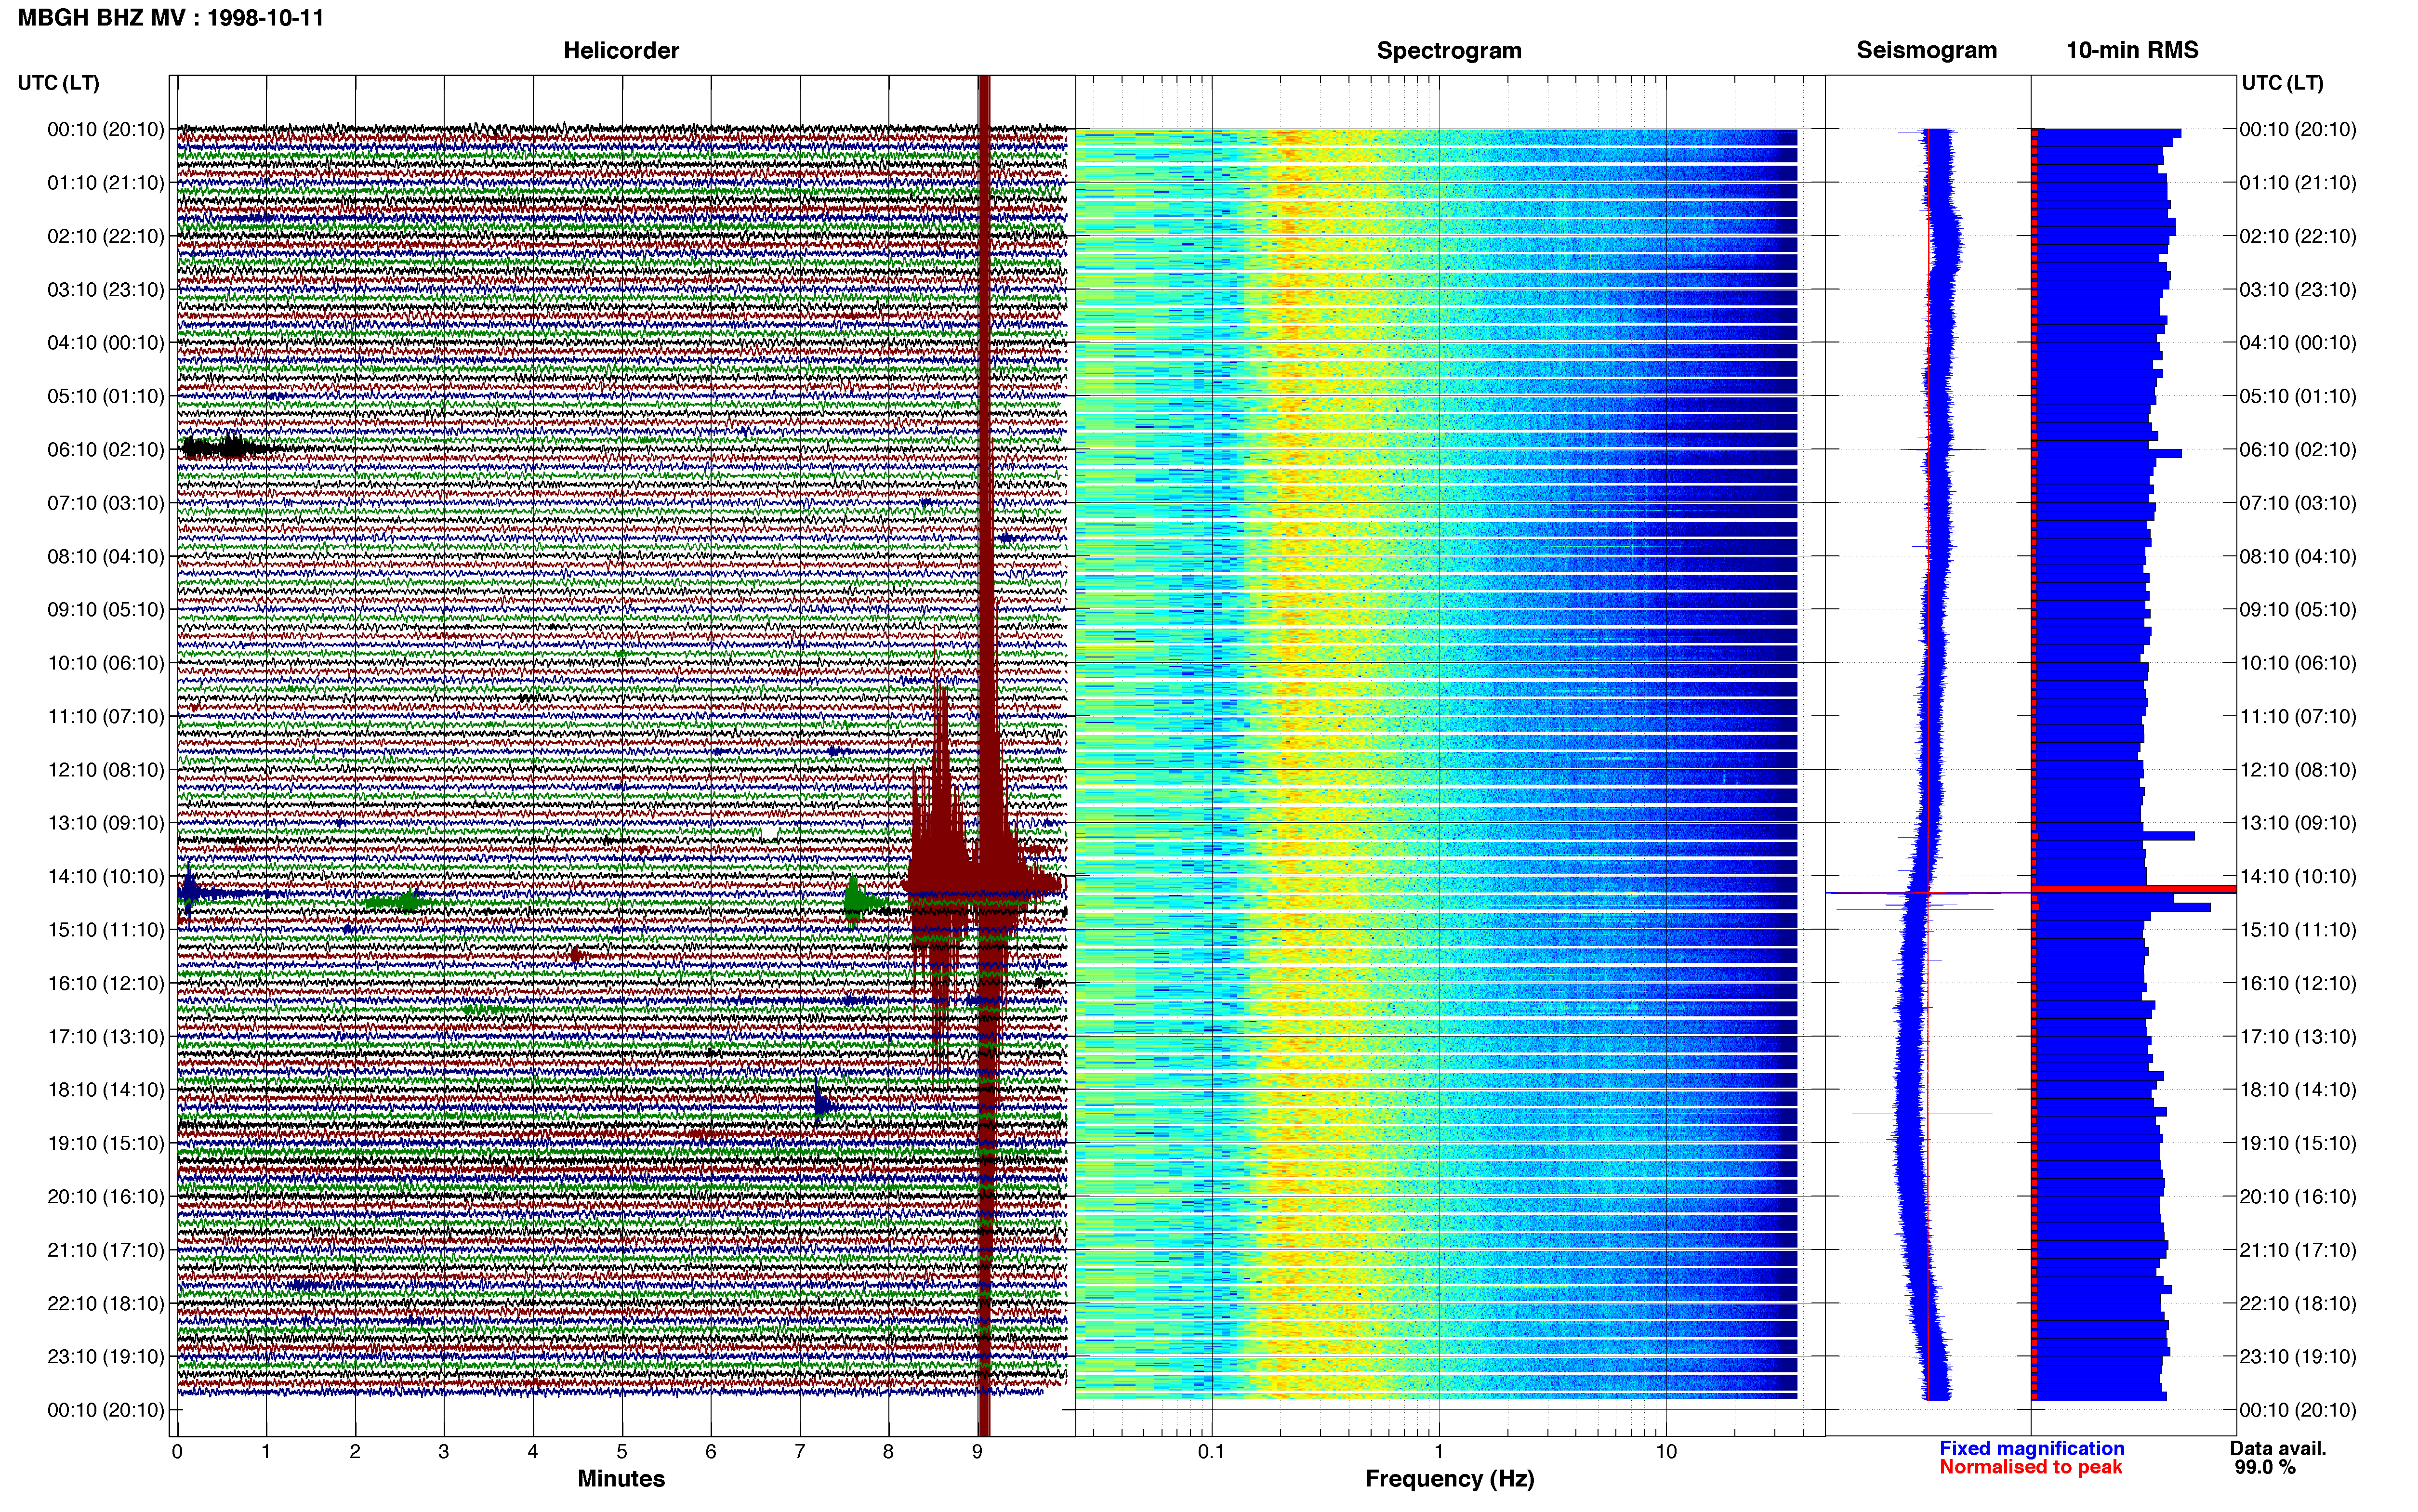Click the blue event spike near 18:10 minute 7.2

tap(821, 1104)
